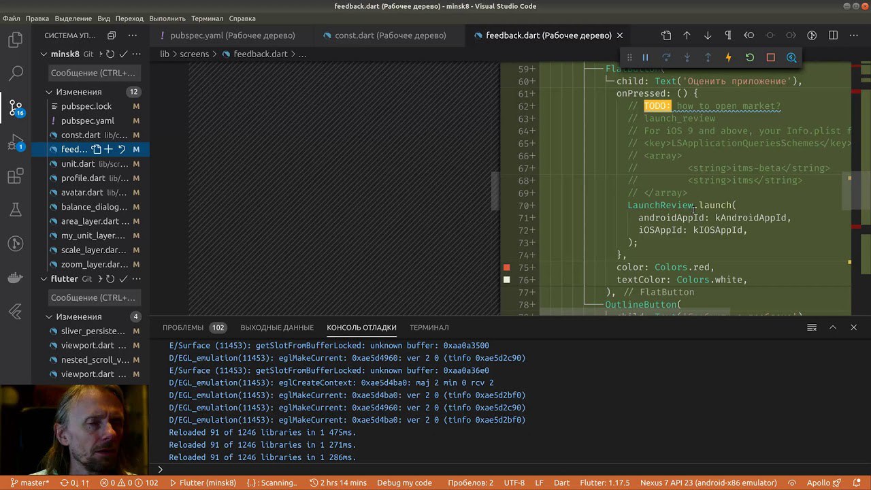871x490 pixels.
Task: Restart the debug session
Action: 750,58
